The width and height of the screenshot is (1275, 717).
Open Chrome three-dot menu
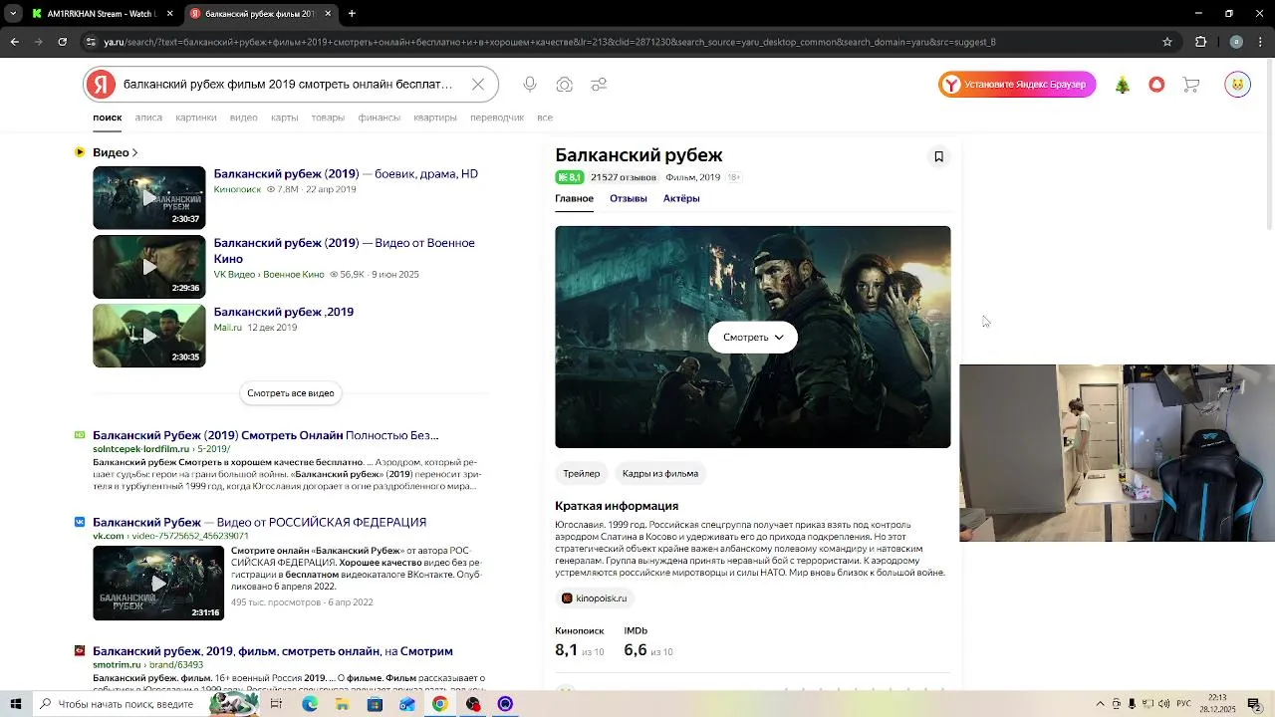point(1262,42)
